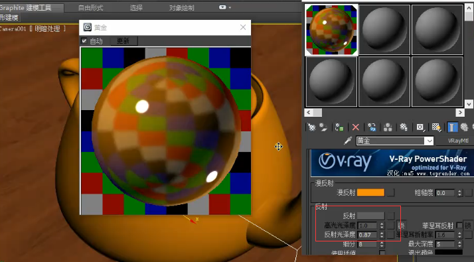Toggle the 锁 button beside 高光光泽度
Image resolution: width=474 pixels, height=262 pixels.
click(402, 226)
